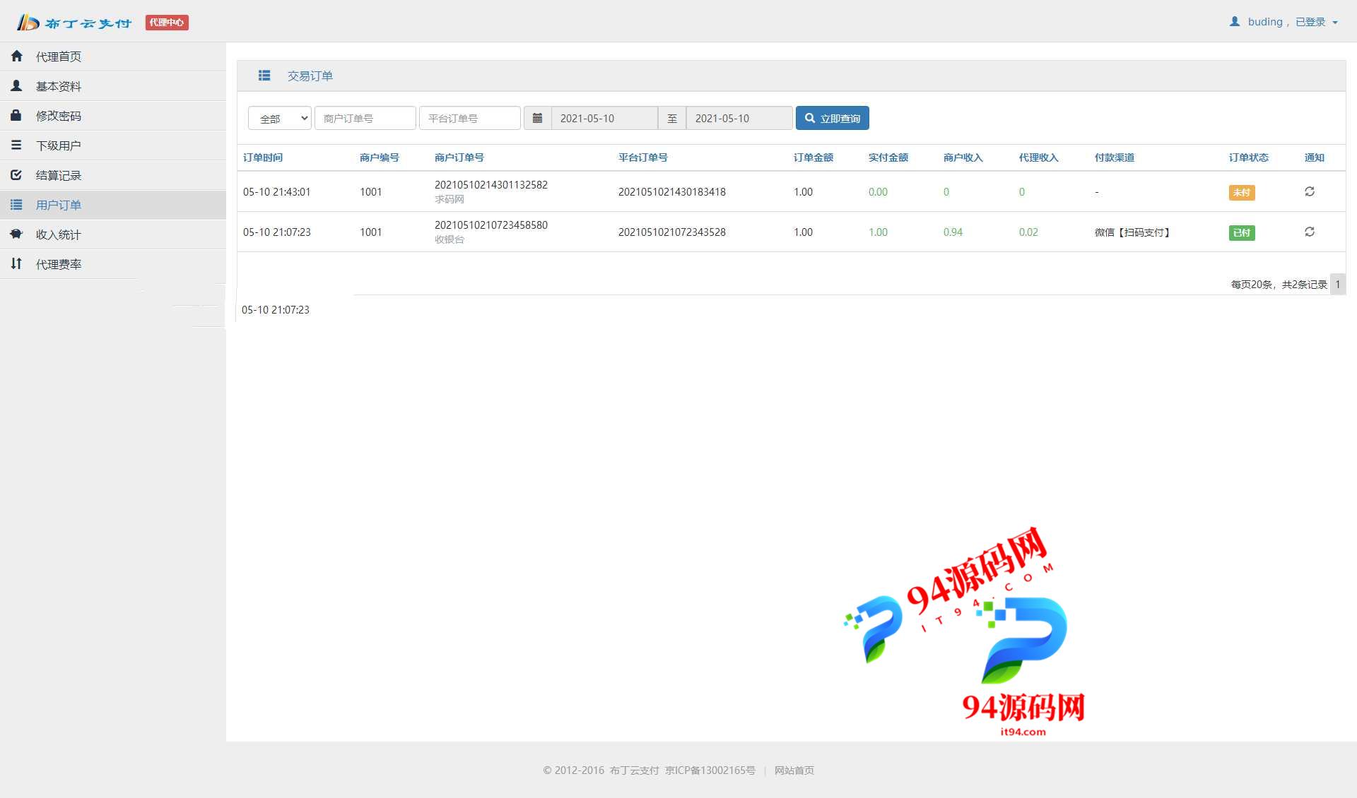Click 0.94 merchant income value
The width and height of the screenshot is (1357, 798).
point(953,232)
